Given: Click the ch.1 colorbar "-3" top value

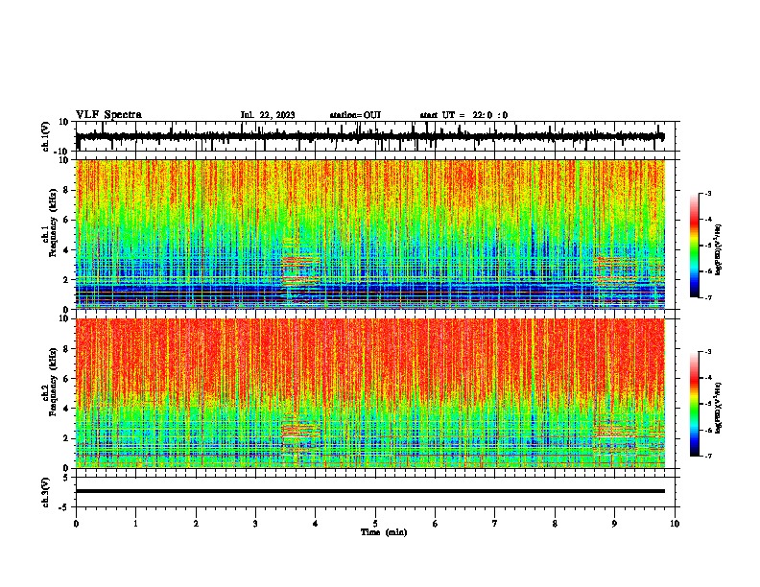Looking at the screenshot, I should [x=707, y=193].
